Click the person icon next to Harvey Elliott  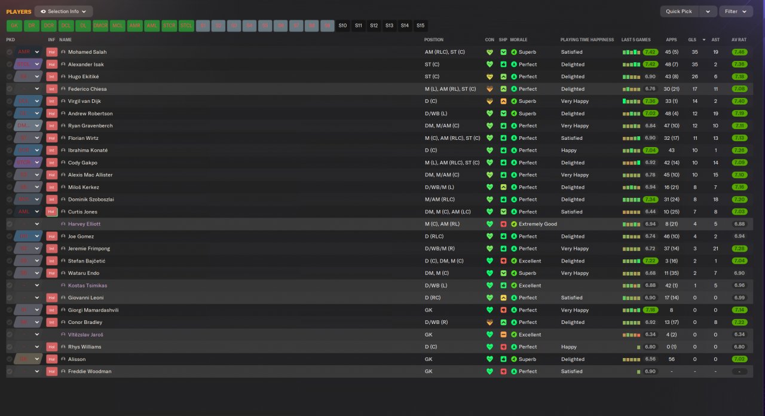pyautogui.click(x=63, y=224)
